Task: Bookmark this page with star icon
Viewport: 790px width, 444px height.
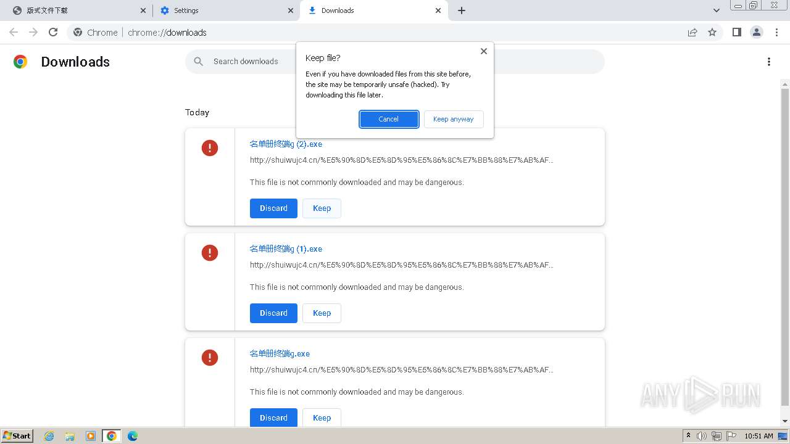Action: click(712, 32)
